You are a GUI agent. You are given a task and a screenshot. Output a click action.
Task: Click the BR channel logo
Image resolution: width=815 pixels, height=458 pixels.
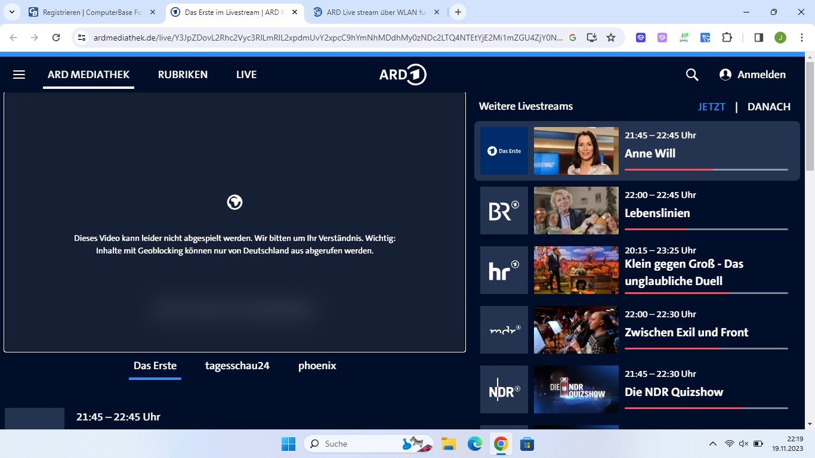504,211
